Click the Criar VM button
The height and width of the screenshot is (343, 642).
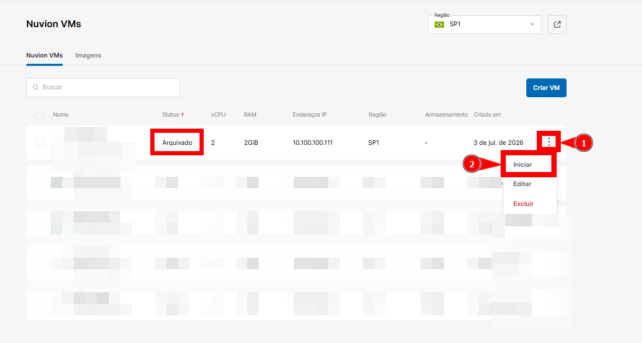(546, 88)
